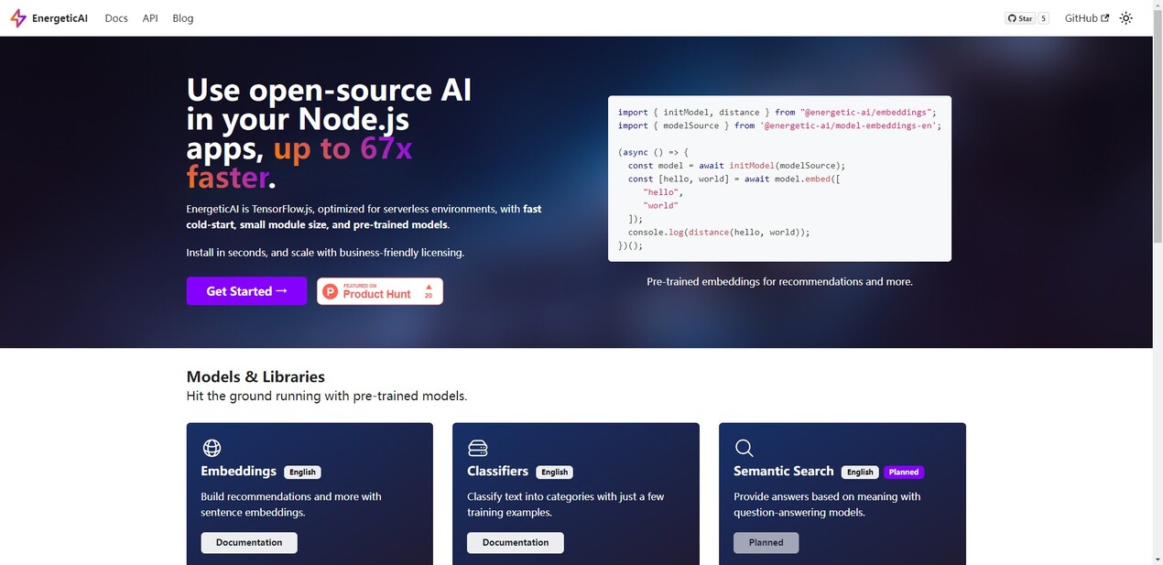The height and width of the screenshot is (565, 1163).
Task: Click the Planned button in Semantic Search
Action: (x=766, y=542)
